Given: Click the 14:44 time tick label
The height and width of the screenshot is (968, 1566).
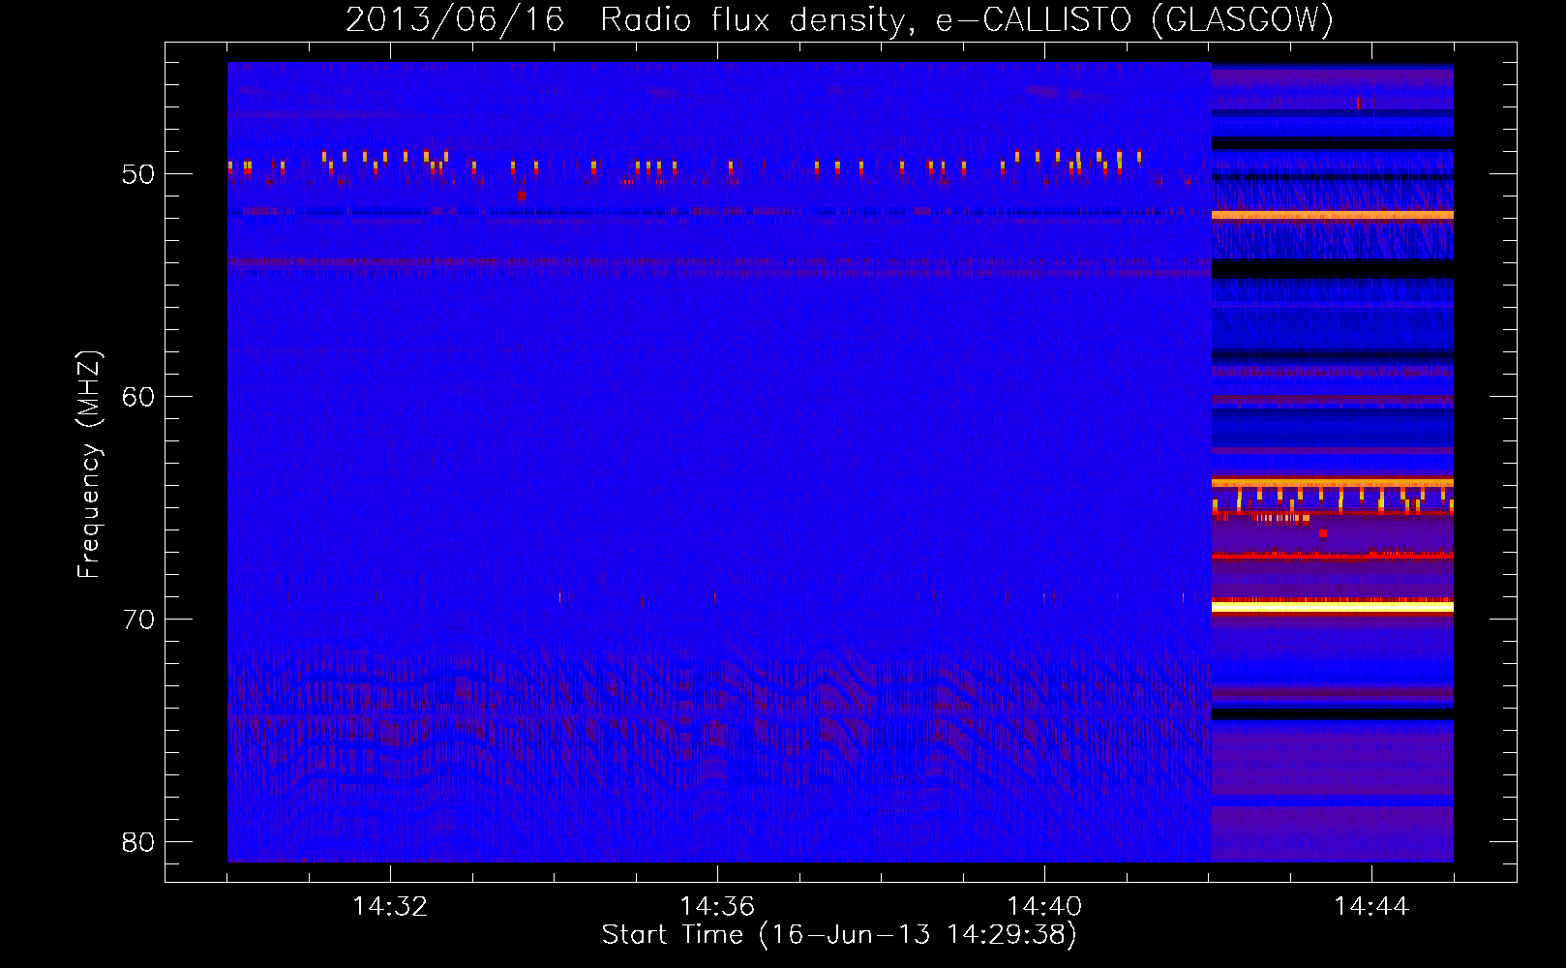Looking at the screenshot, I should click(x=1371, y=906).
